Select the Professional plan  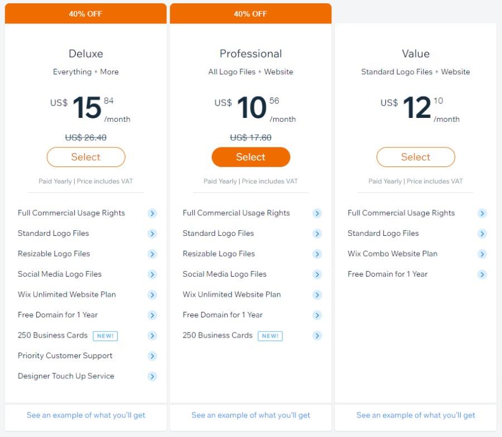(250, 157)
